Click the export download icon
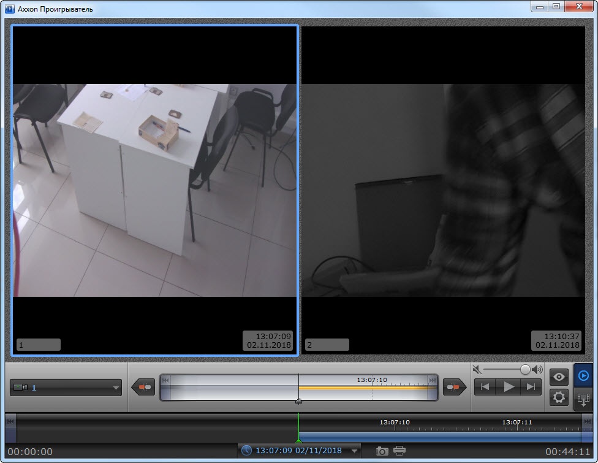 (583, 400)
